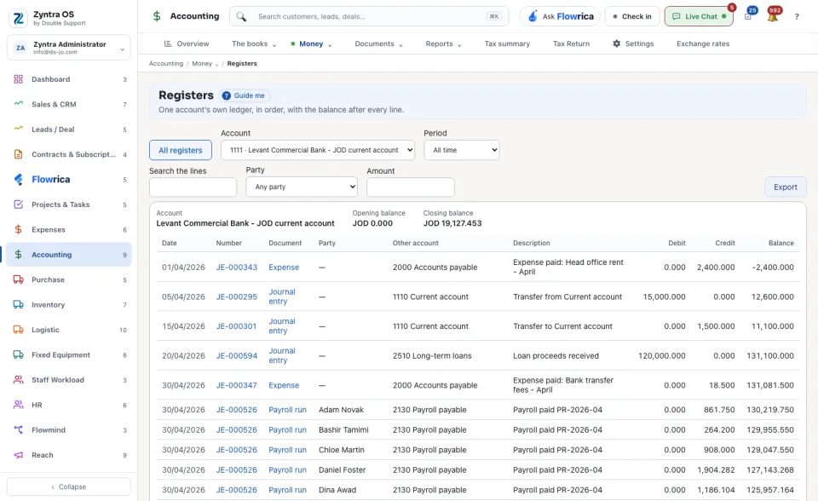Go to the Tax Return tab
The image size is (818, 501).
tap(571, 43)
